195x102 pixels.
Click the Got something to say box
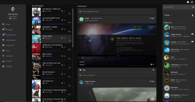tap(117, 11)
